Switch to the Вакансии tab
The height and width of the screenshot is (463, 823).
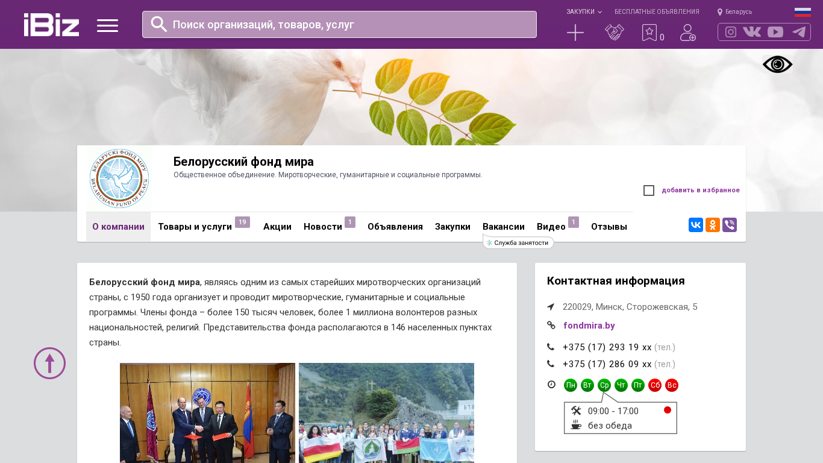(x=504, y=227)
